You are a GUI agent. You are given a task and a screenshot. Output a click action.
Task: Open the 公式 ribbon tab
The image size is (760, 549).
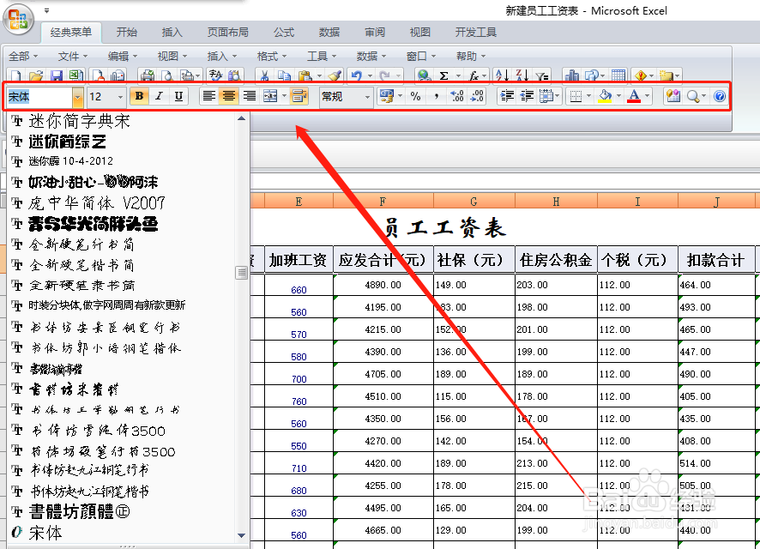click(284, 33)
